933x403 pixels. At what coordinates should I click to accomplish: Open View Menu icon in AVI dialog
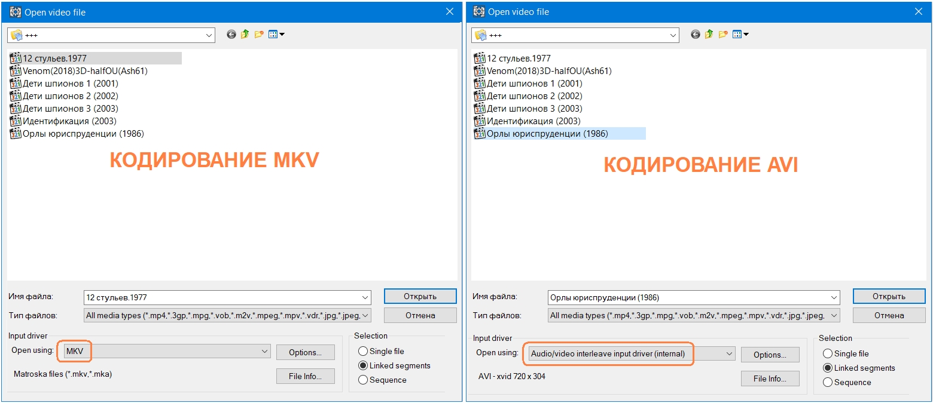741,35
